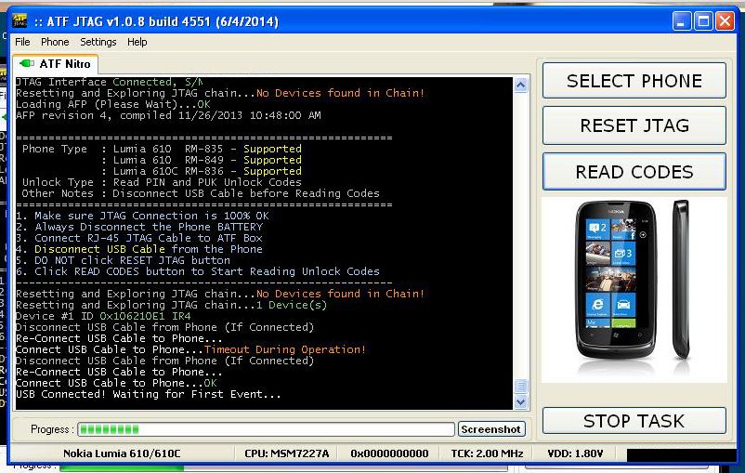Viewport: 745px width, 473px height.
Task: Open the Phone menu
Action: 55,42
